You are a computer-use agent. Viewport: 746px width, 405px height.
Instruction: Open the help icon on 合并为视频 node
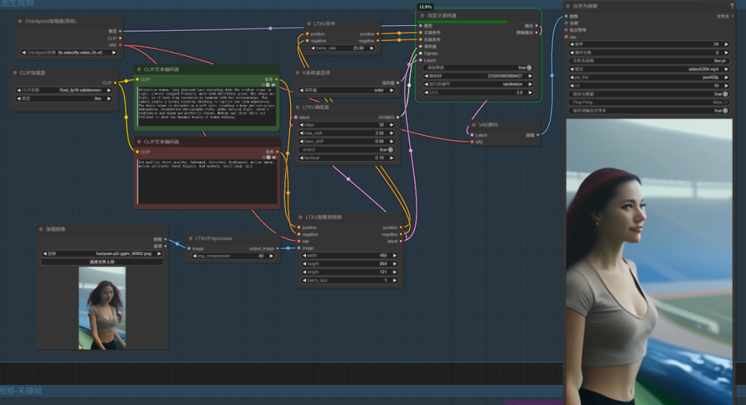(731, 6)
